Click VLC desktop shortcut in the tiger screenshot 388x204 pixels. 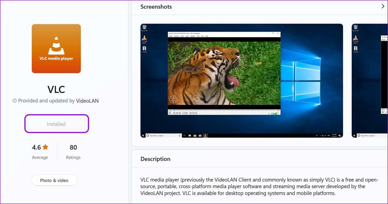click(144, 38)
